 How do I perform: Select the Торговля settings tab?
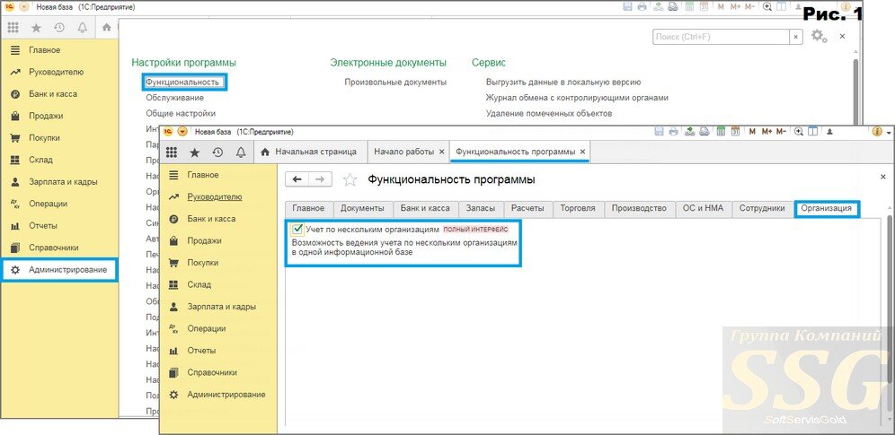pyautogui.click(x=578, y=208)
